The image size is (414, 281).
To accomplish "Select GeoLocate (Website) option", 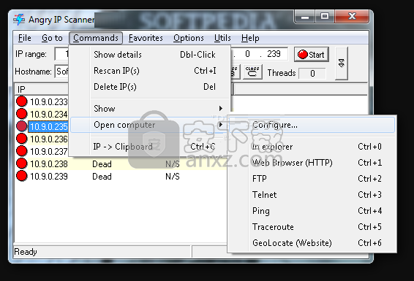I will click(x=312, y=243).
